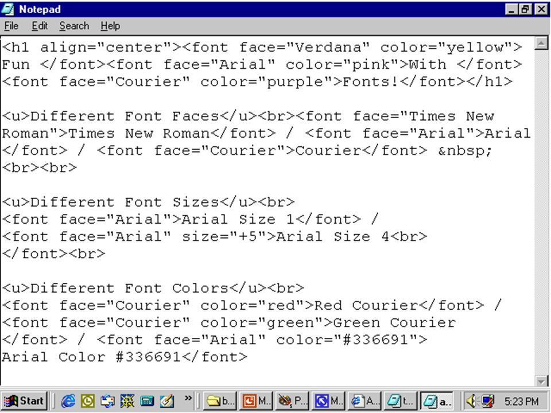The width and height of the screenshot is (551, 413).
Task: Launch Internet Explorer from Quick Launch
Action: tap(68, 401)
